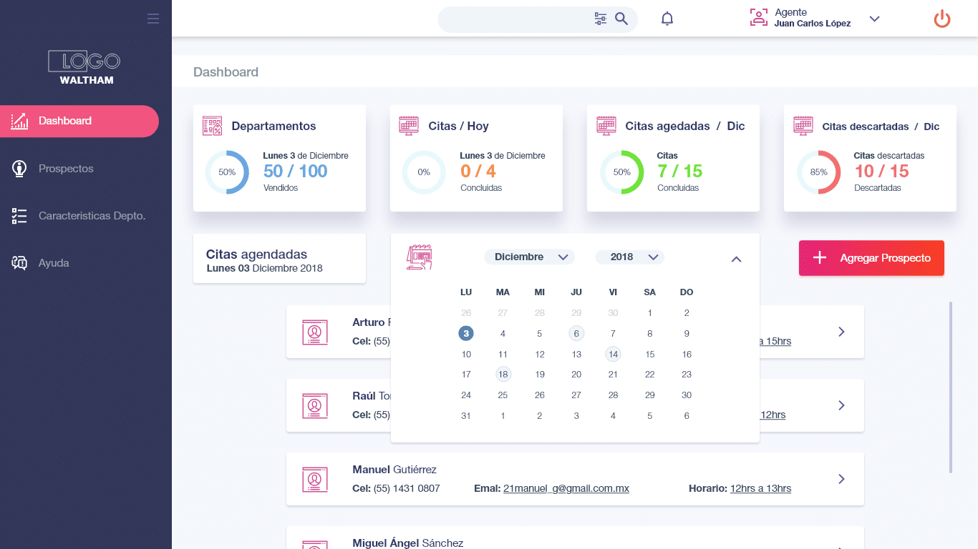This screenshot has height=549, width=978.
Task: Click the Dashboard chart icon in the sidebar
Action: click(x=19, y=121)
